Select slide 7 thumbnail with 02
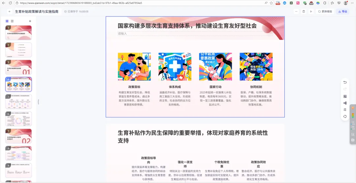 (x=18, y=136)
